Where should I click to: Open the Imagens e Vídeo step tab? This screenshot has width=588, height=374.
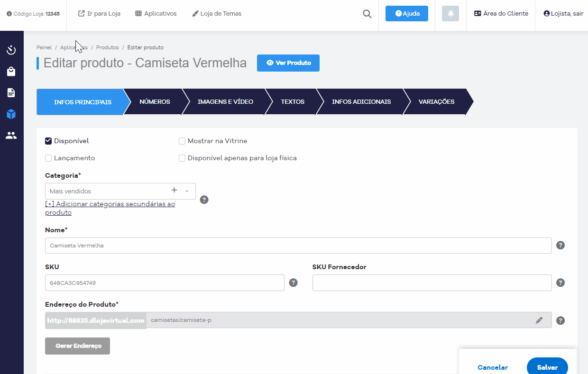point(225,102)
